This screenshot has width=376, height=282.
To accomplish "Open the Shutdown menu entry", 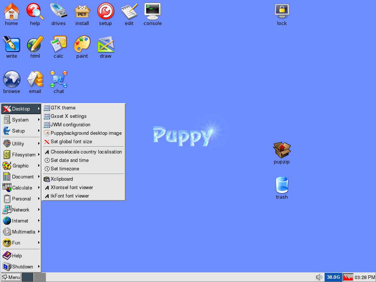I will coord(21,267).
